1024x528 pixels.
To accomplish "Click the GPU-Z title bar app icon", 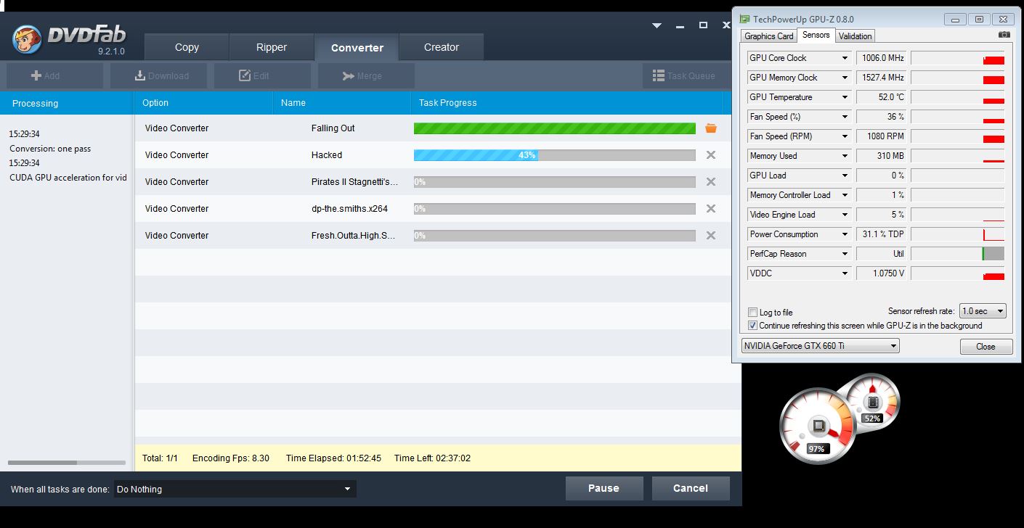I will click(744, 20).
